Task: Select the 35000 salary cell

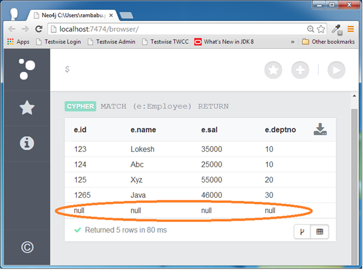Action: tap(211, 149)
